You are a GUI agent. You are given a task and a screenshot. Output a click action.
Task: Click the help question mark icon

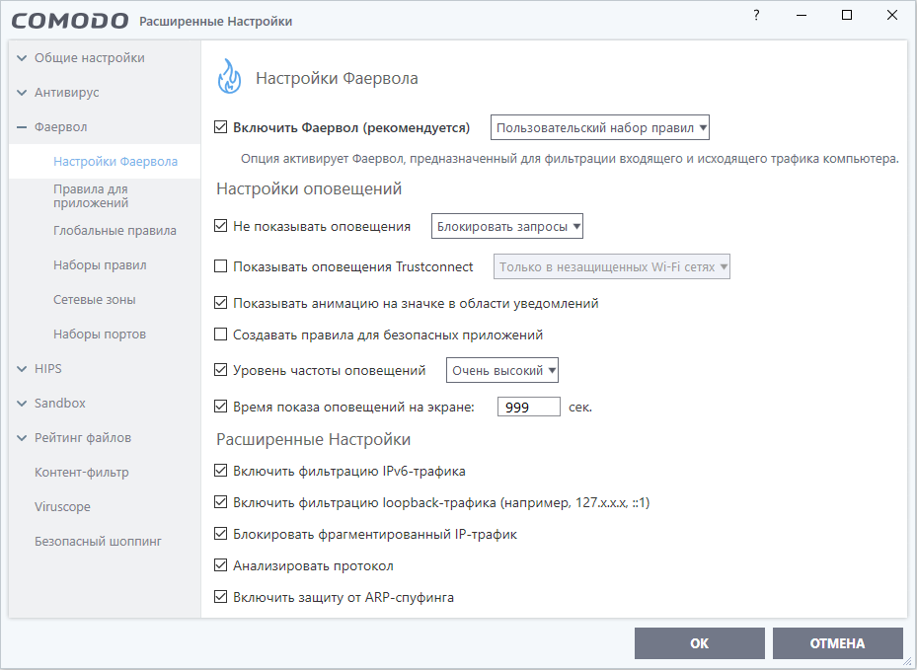click(x=756, y=16)
